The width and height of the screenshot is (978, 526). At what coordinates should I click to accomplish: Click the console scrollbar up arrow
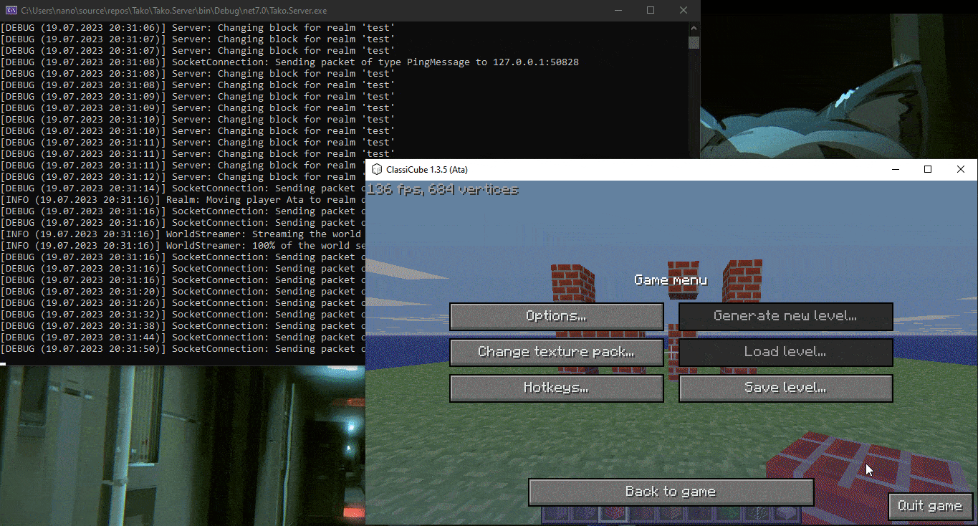[694, 28]
